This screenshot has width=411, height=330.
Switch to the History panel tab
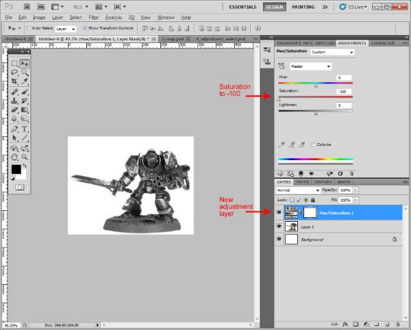tap(323, 182)
